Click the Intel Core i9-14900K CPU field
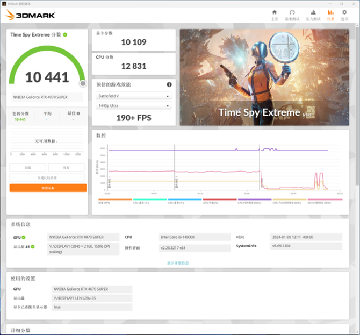Viewport: 360px width, 335px height. pos(195,237)
